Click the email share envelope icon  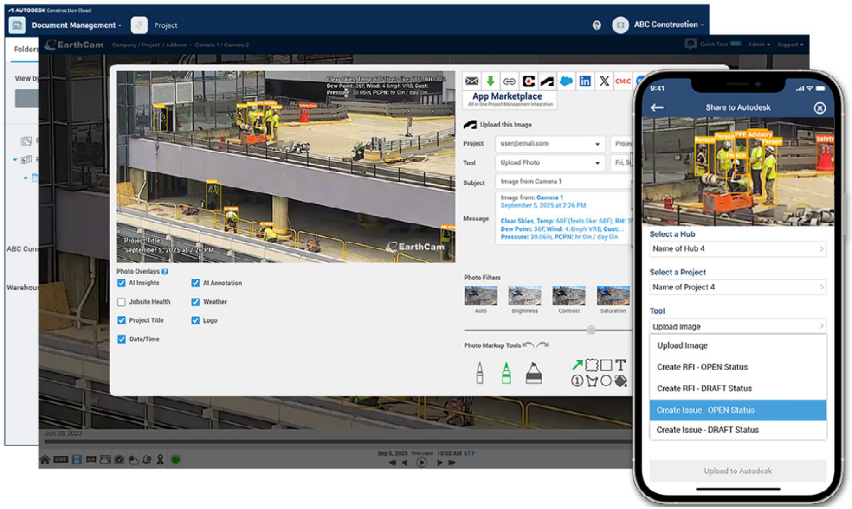[x=471, y=82]
